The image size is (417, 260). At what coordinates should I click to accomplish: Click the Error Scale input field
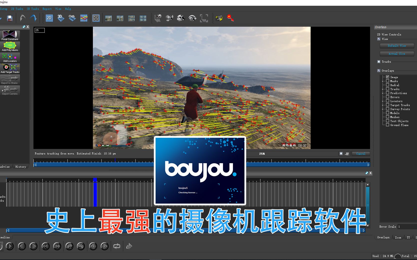pyautogui.click(x=407, y=227)
